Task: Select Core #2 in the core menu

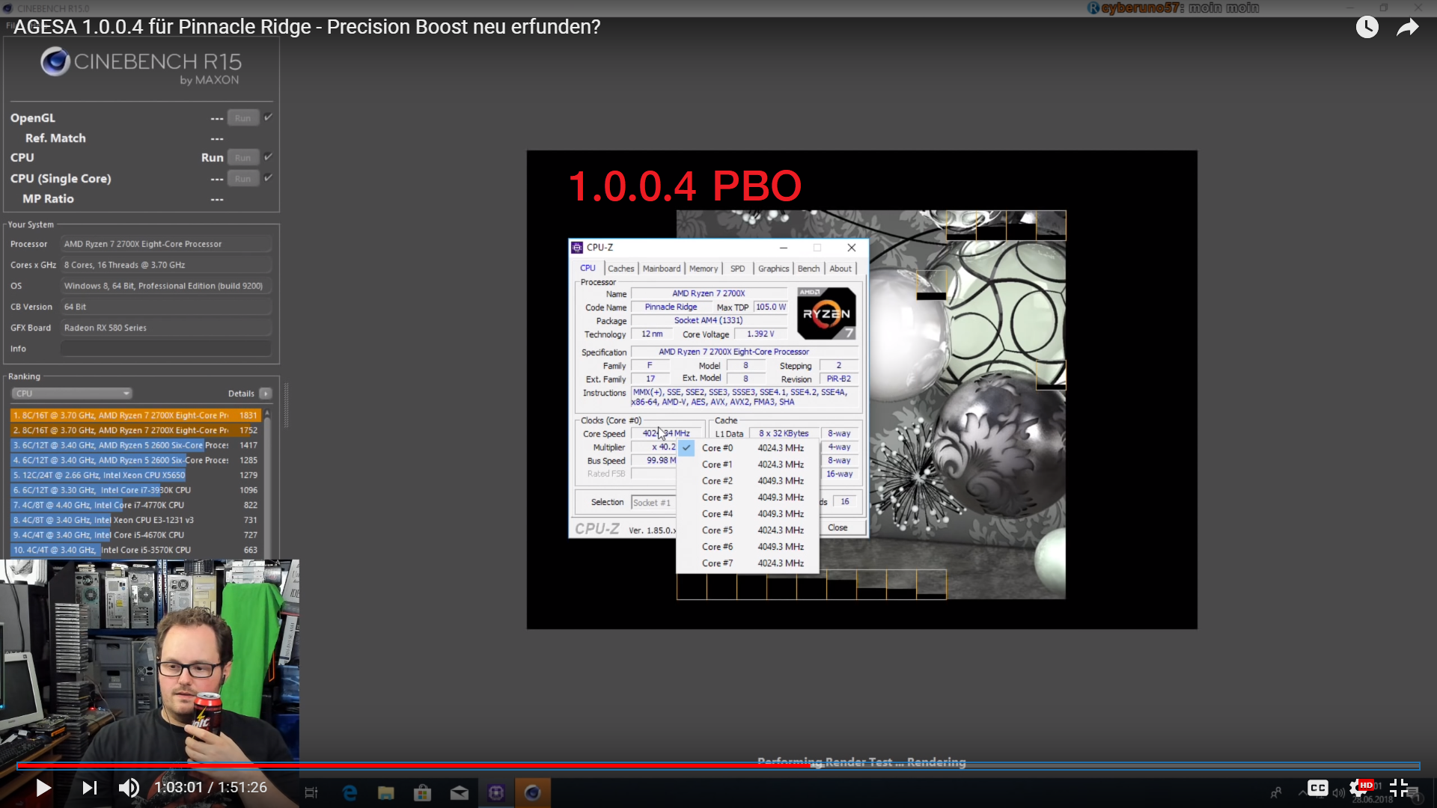Action: pos(748,481)
